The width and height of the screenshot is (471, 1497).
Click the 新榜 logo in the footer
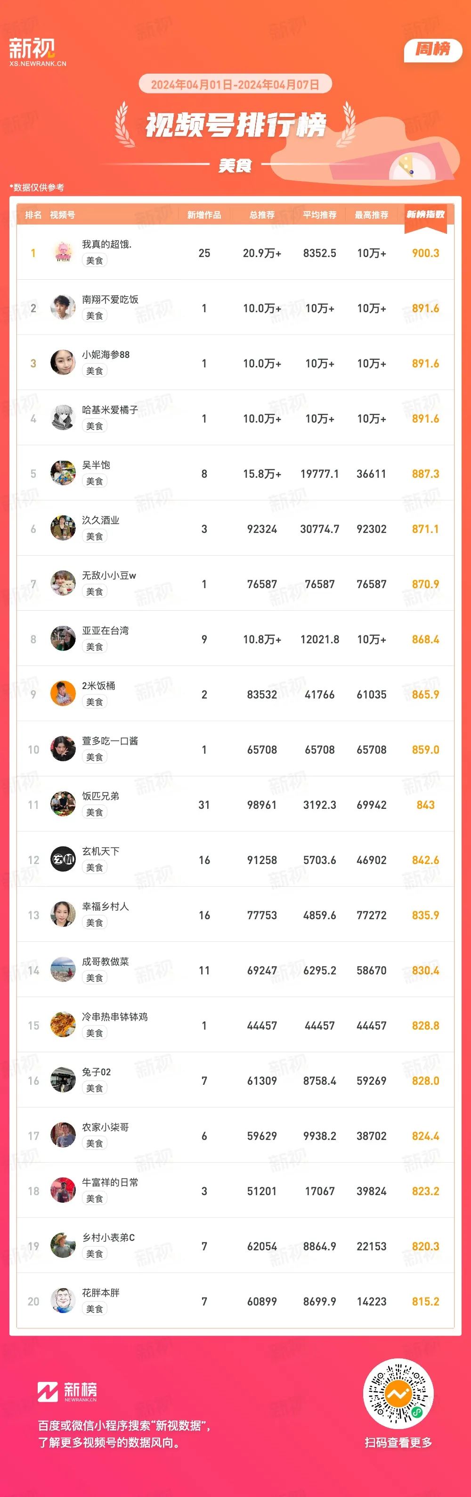point(67,1391)
